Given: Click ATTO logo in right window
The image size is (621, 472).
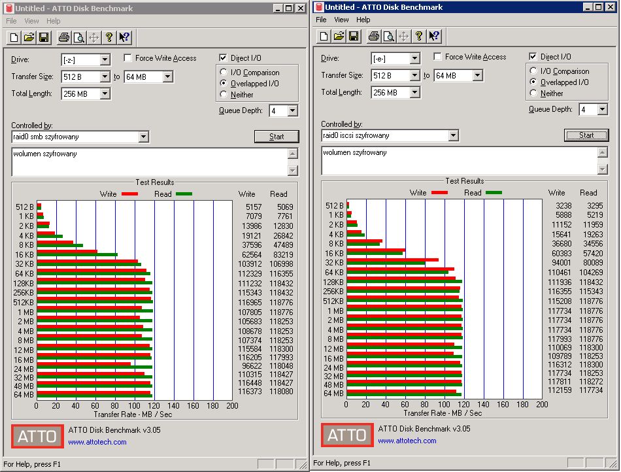Looking at the screenshot, I should pos(347,435).
